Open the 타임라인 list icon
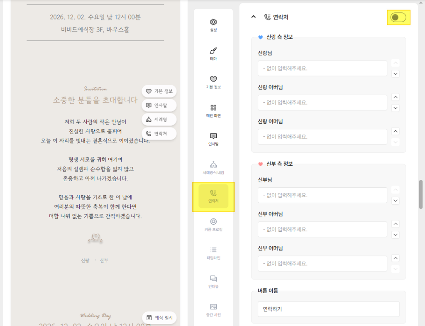The width and height of the screenshot is (425, 326). click(x=213, y=250)
